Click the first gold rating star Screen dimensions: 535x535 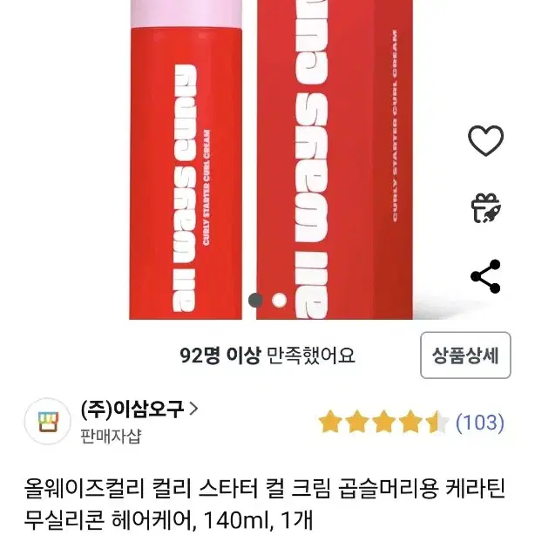click(x=330, y=423)
